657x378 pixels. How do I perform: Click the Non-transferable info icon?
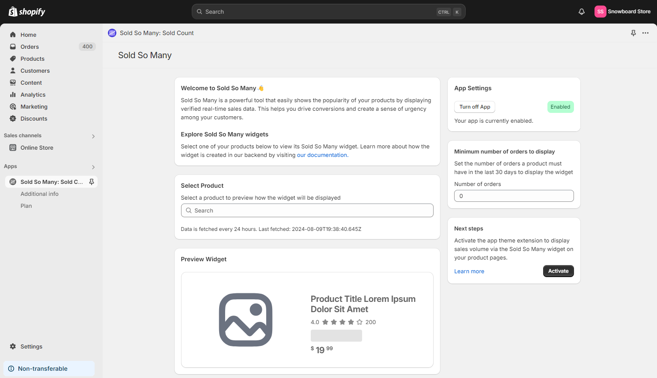(11, 369)
